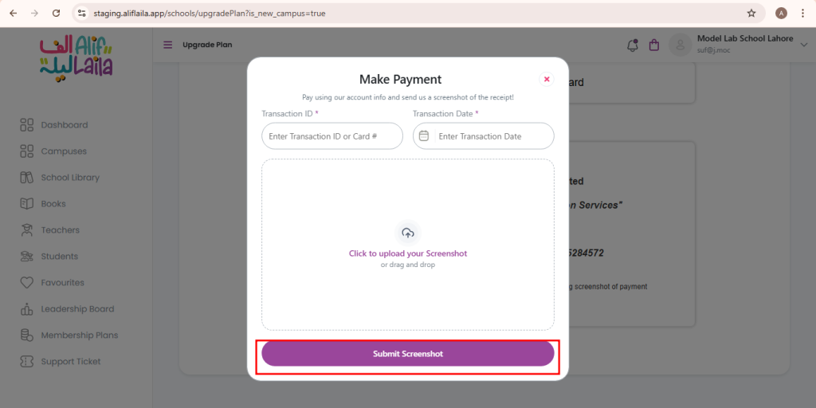Bookmark this page with star icon

[751, 13]
